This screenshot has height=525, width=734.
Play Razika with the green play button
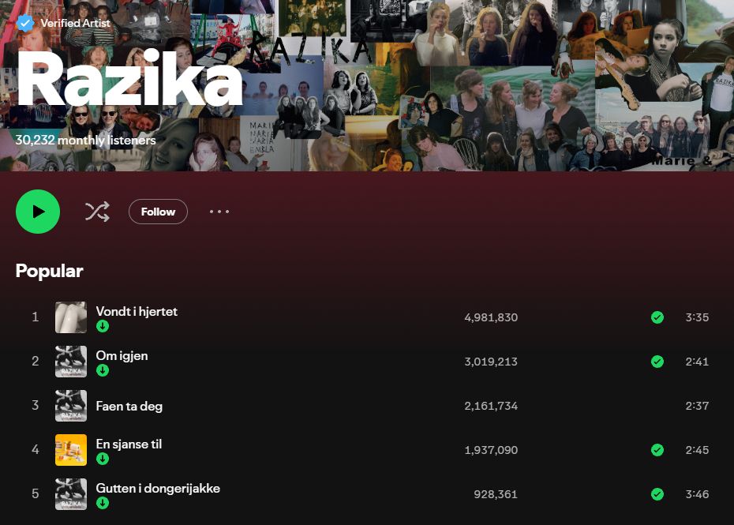point(38,212)
